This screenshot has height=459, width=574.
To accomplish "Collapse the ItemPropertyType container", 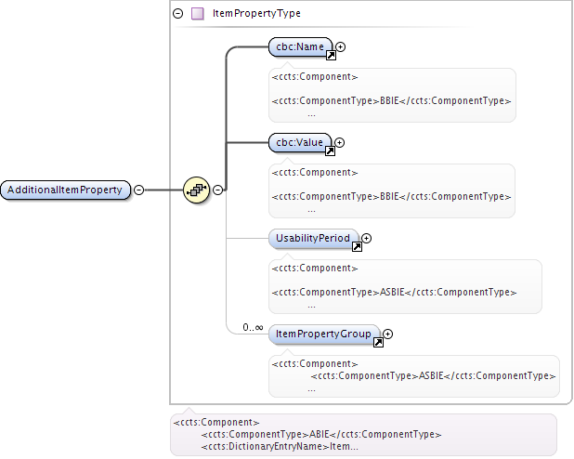I will [178, 14].
